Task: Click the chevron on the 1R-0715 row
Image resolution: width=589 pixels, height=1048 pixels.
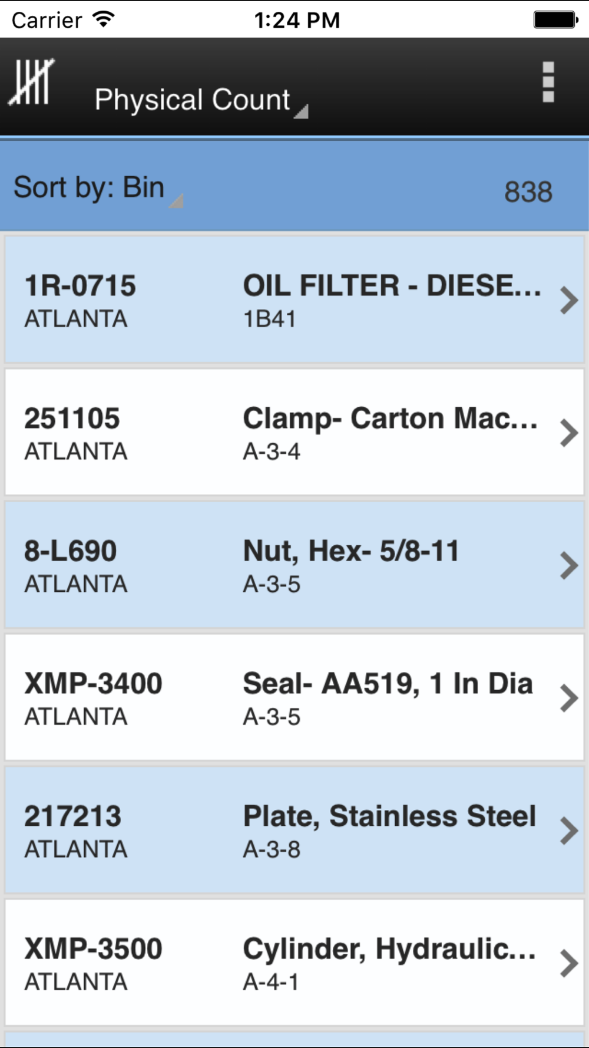Action: point(568,300)
